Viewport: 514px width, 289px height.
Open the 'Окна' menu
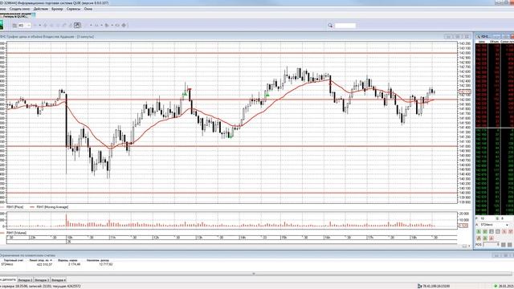(88, 9)
